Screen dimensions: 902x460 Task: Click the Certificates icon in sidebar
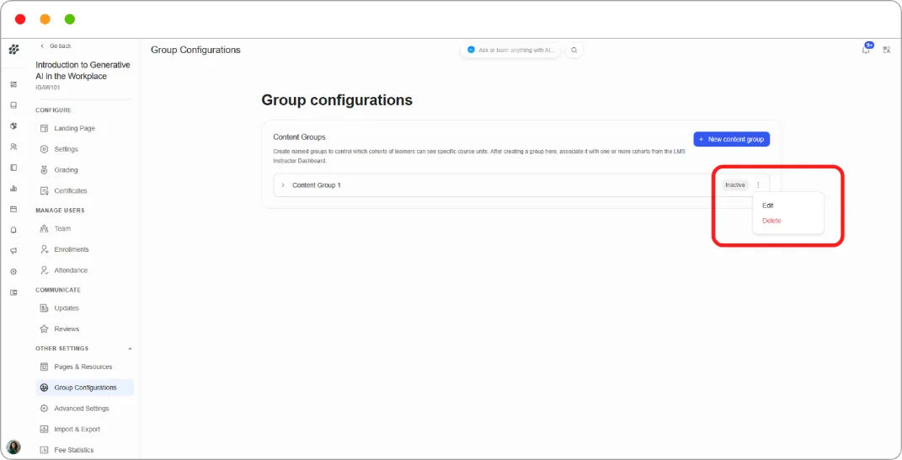click(x=45, y=190)
